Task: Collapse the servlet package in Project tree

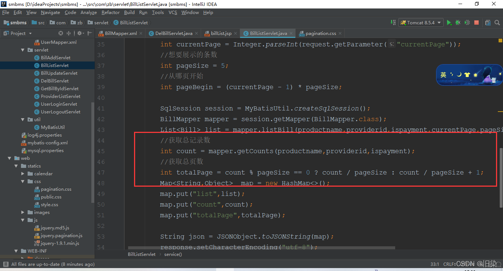Action: click(x=23, y=50)
